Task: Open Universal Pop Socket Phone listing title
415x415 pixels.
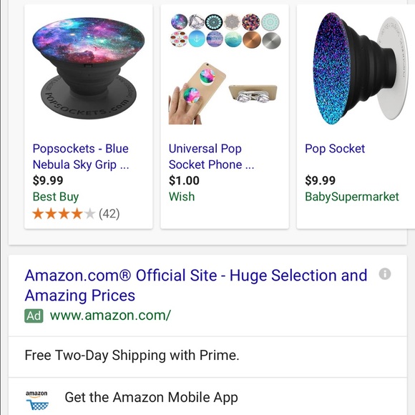Action: [211, 157]
